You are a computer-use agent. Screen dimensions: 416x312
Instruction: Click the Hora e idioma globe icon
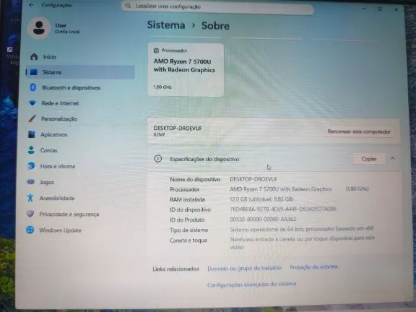pyautogui.click(x=31, y=166)
